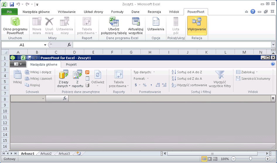Switch to page layout view in status bar
This screenshot has height=163, width=277.
tap(210, 159)
